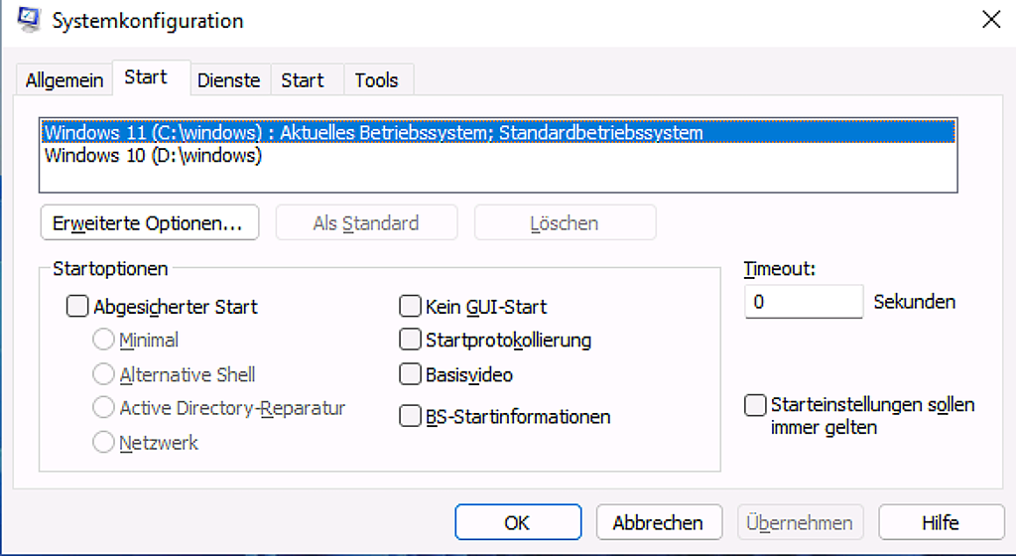
Task: Enable the Abgesicherter Start checkbox
Action: tap(77, 307)
